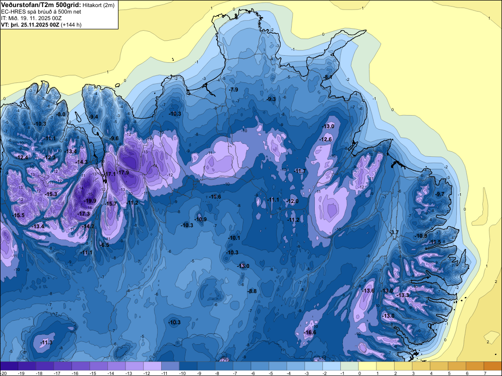Click the -16.6 temperature value
502x376 pixels.
[x=310, y=332]
